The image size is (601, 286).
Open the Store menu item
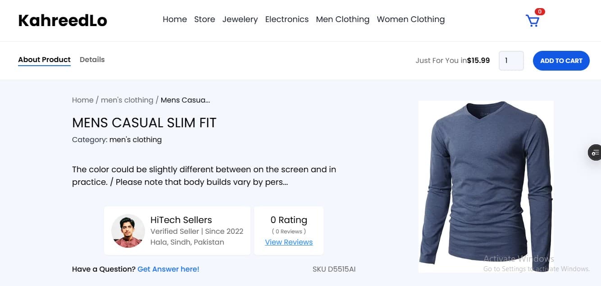tap(205, 19)
